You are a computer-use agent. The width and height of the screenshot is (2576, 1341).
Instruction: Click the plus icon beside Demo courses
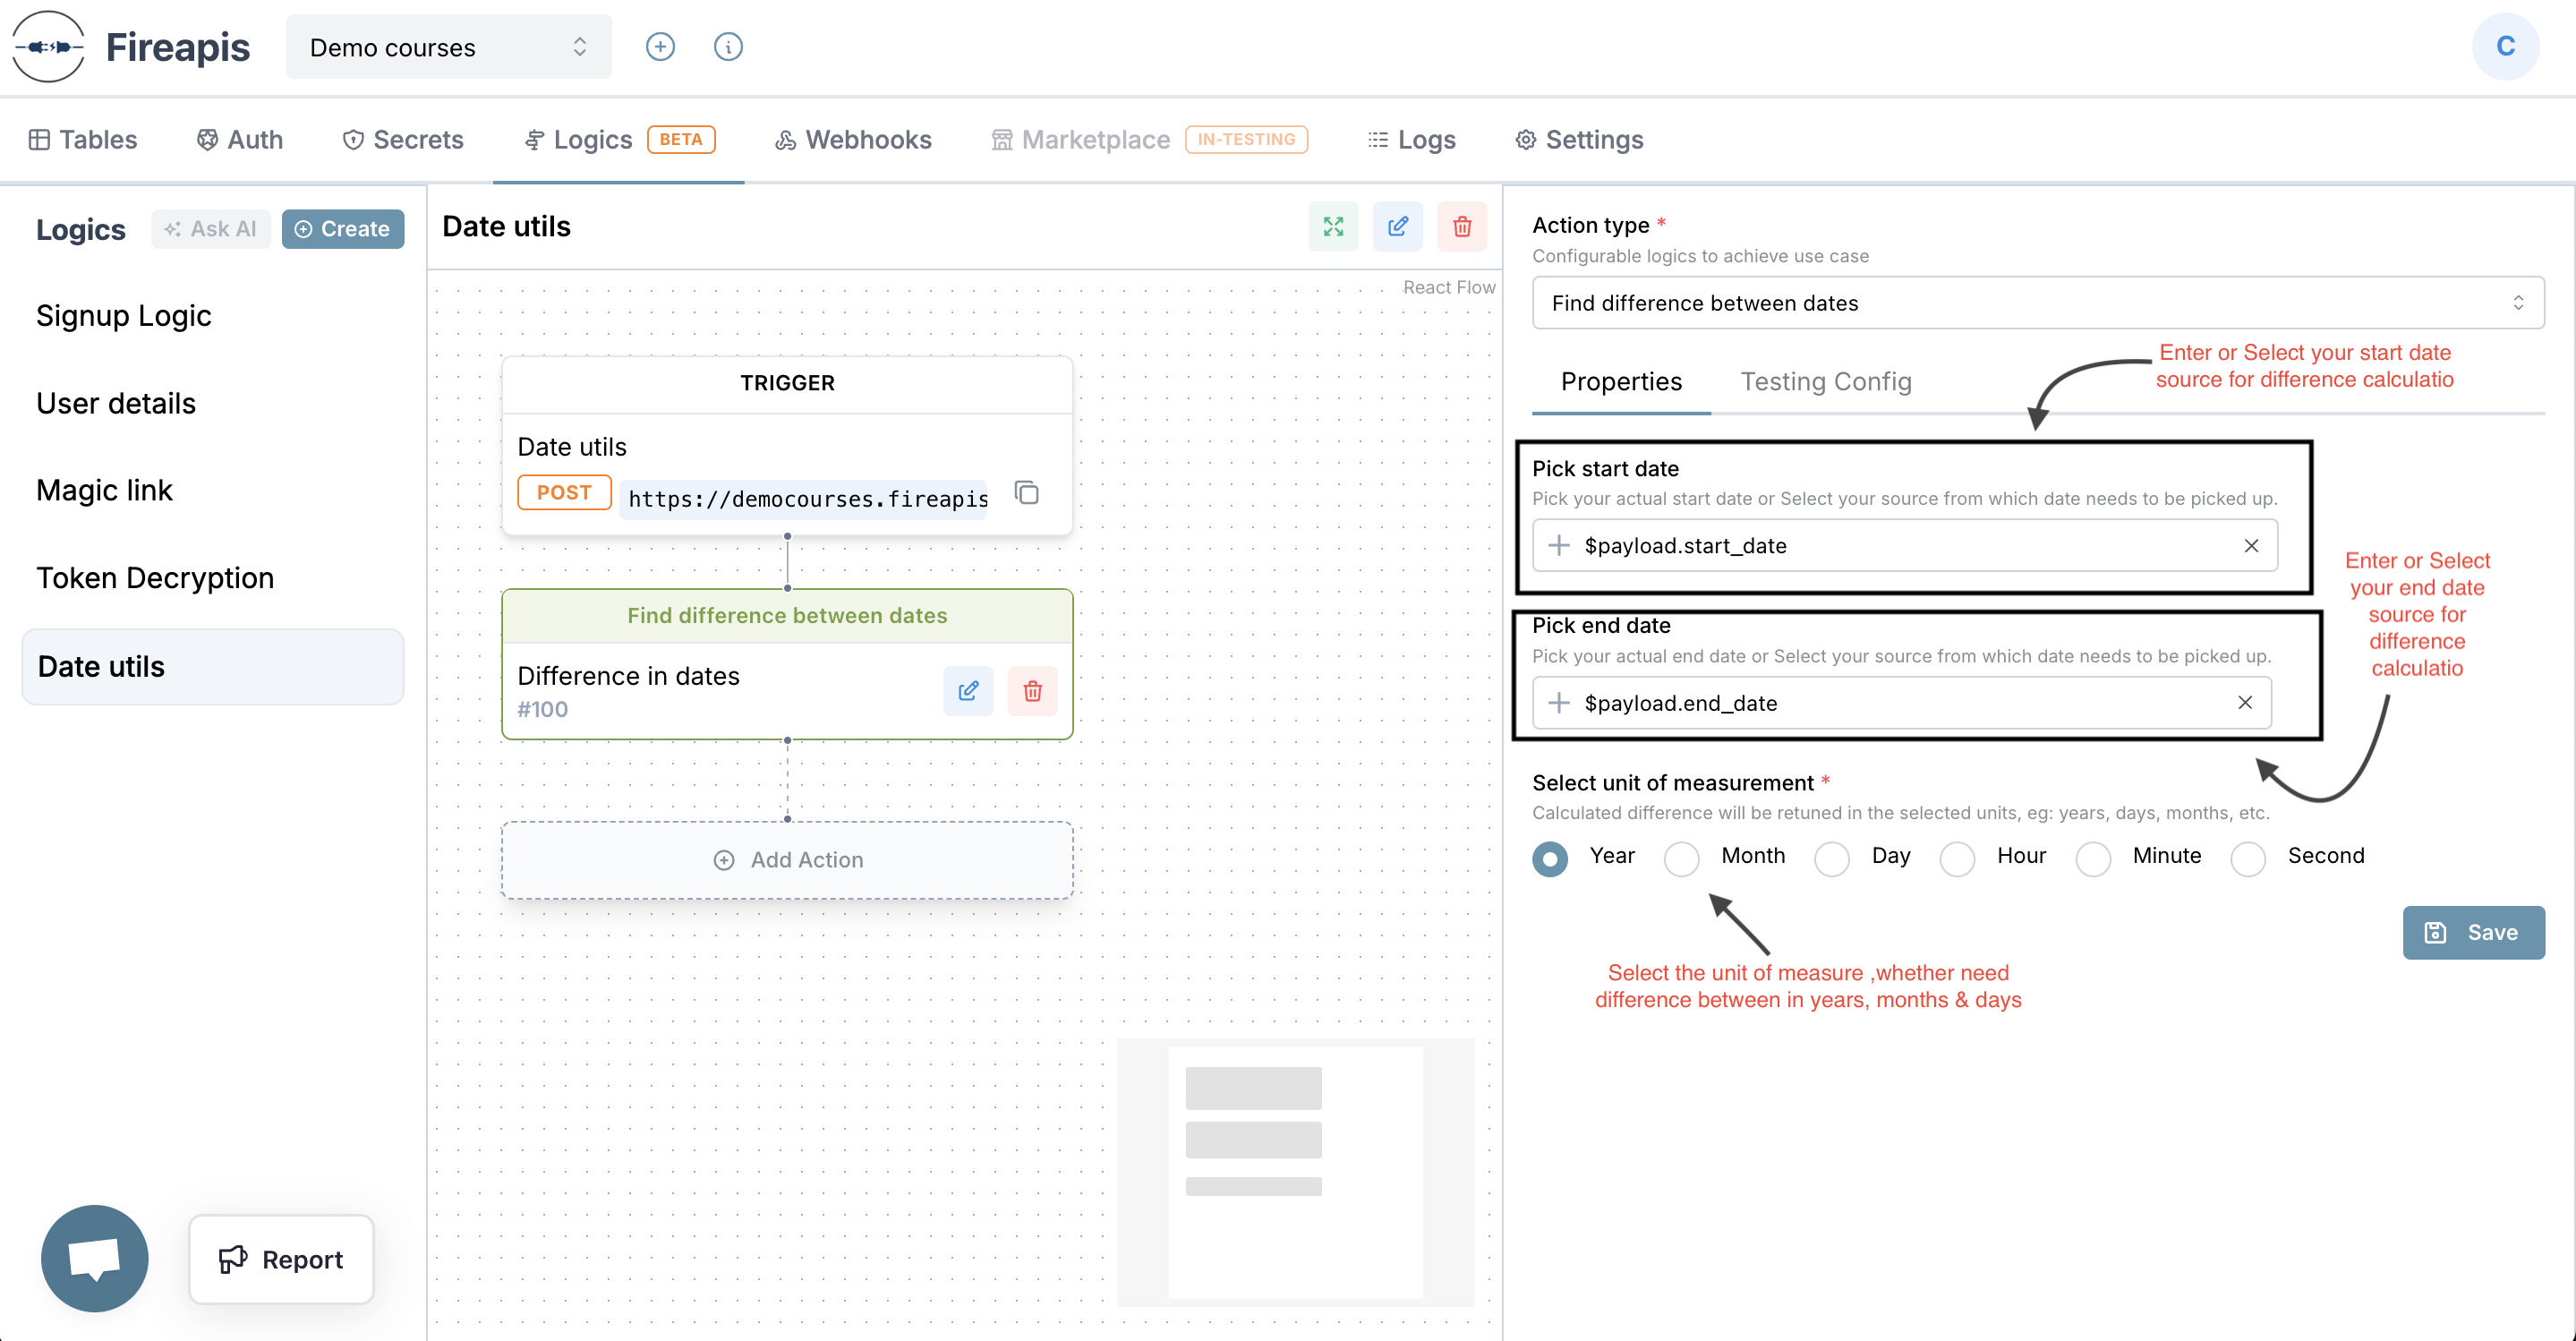[660, 47]
